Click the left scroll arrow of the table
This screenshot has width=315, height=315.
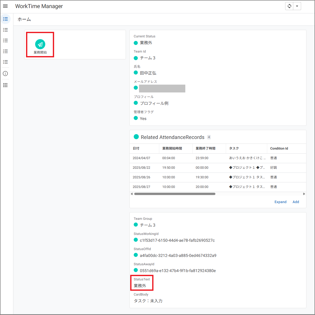(132, 194)
